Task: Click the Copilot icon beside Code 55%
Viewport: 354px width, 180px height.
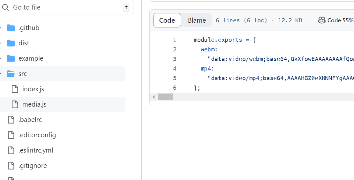Action: [321, 20]
